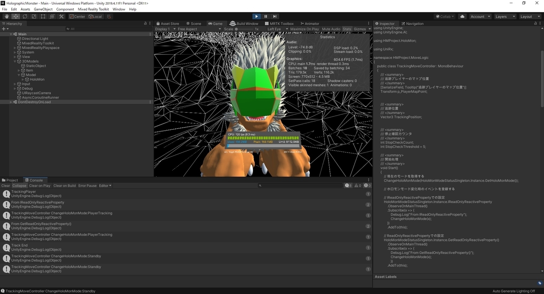The image size is (544, 294).
Task: Open the Console Editor dropdown
Action: tap(105, 185)
